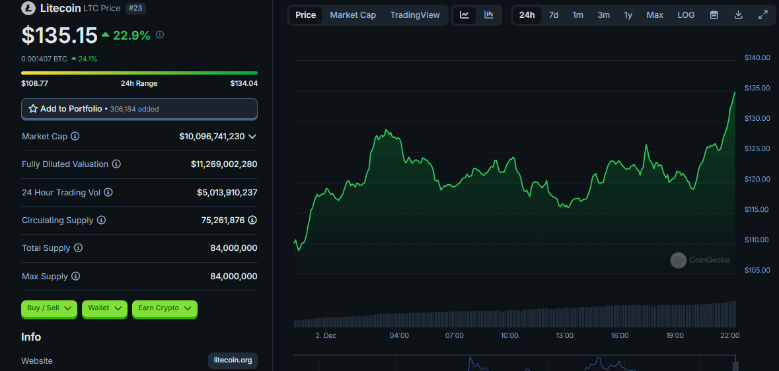Select the 3m time range
The image size is (779, 371).
click(x=604, y=15)
